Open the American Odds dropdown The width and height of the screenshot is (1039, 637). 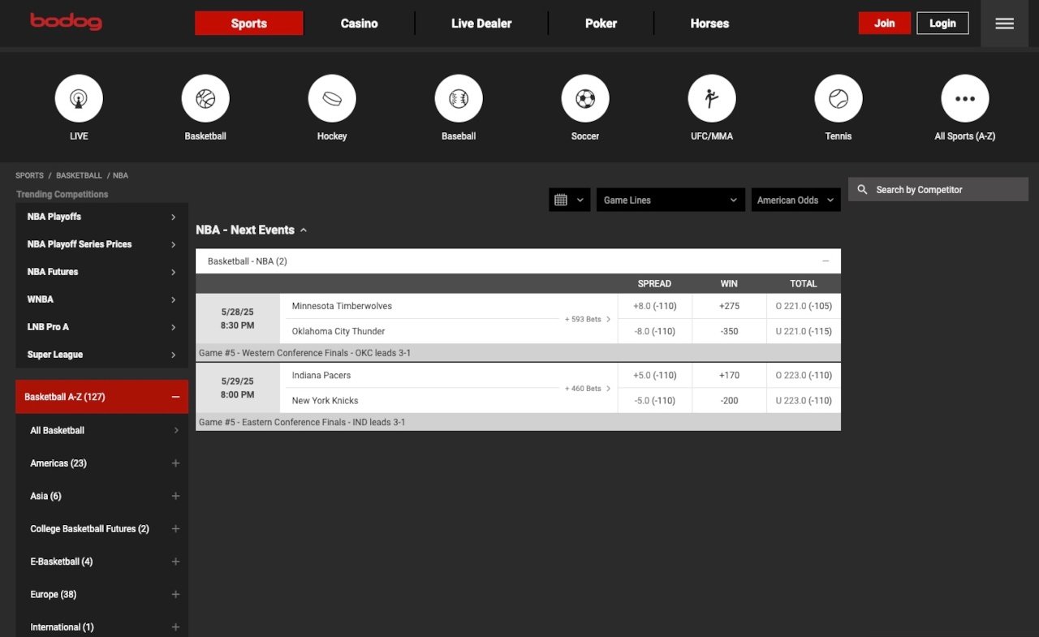[x=795, y=200]
